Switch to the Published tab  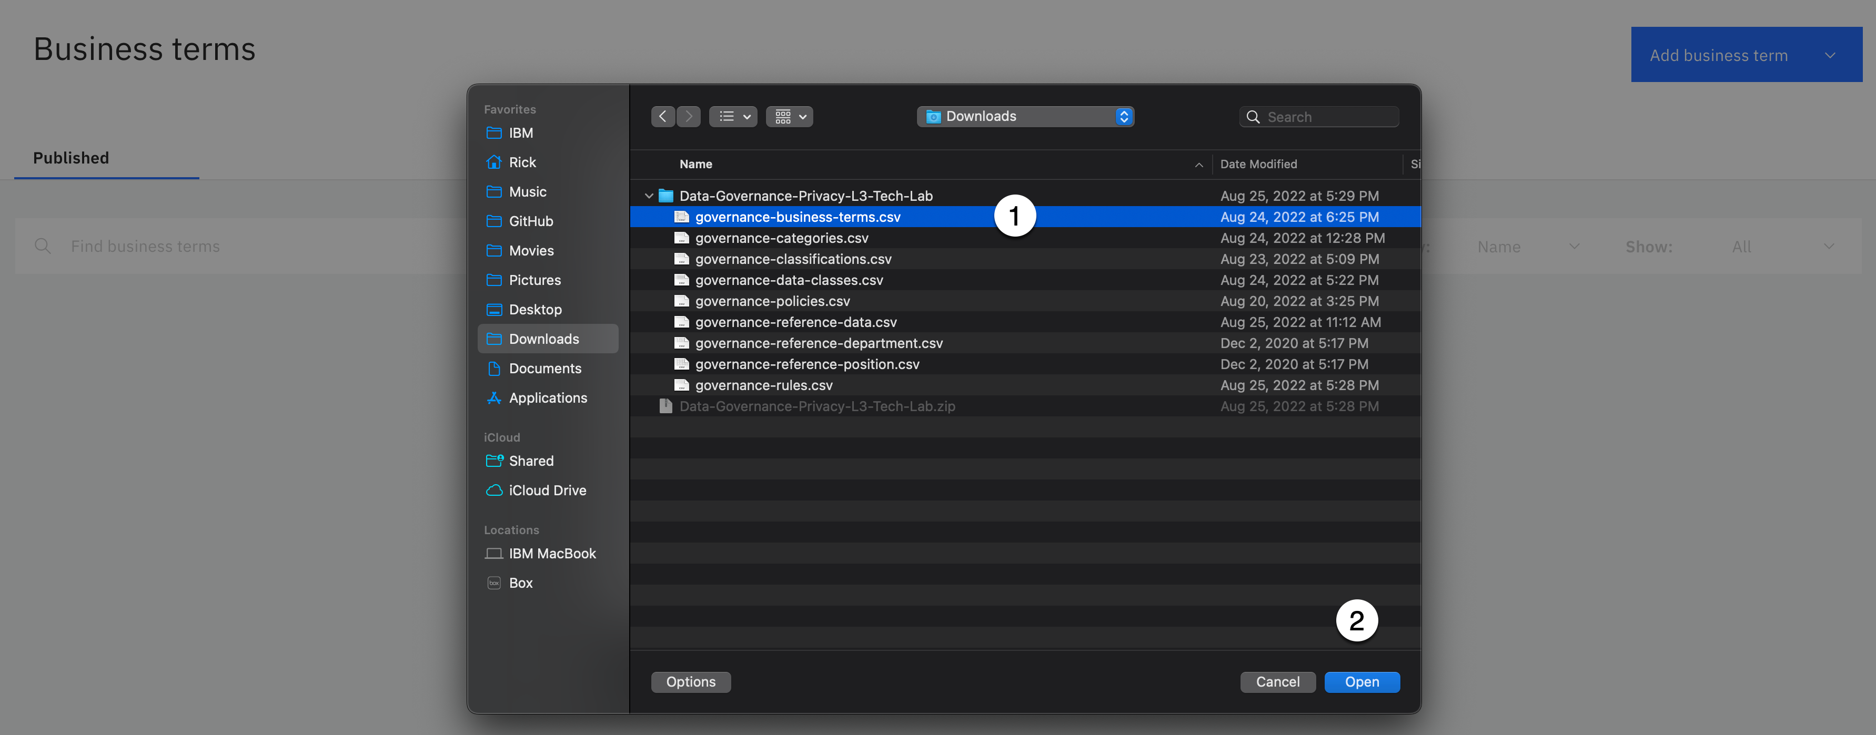(72, 158)
